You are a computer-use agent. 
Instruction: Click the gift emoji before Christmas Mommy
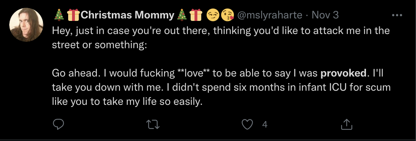[x=73, y=15]
